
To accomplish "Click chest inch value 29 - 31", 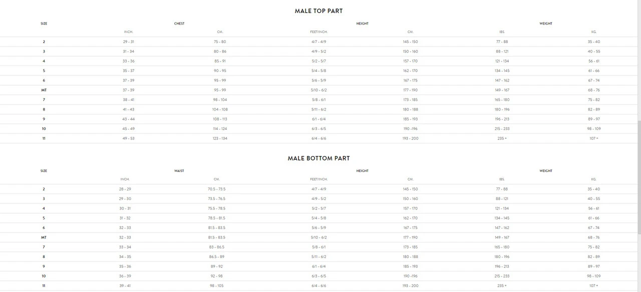I will tap(128, 41).
